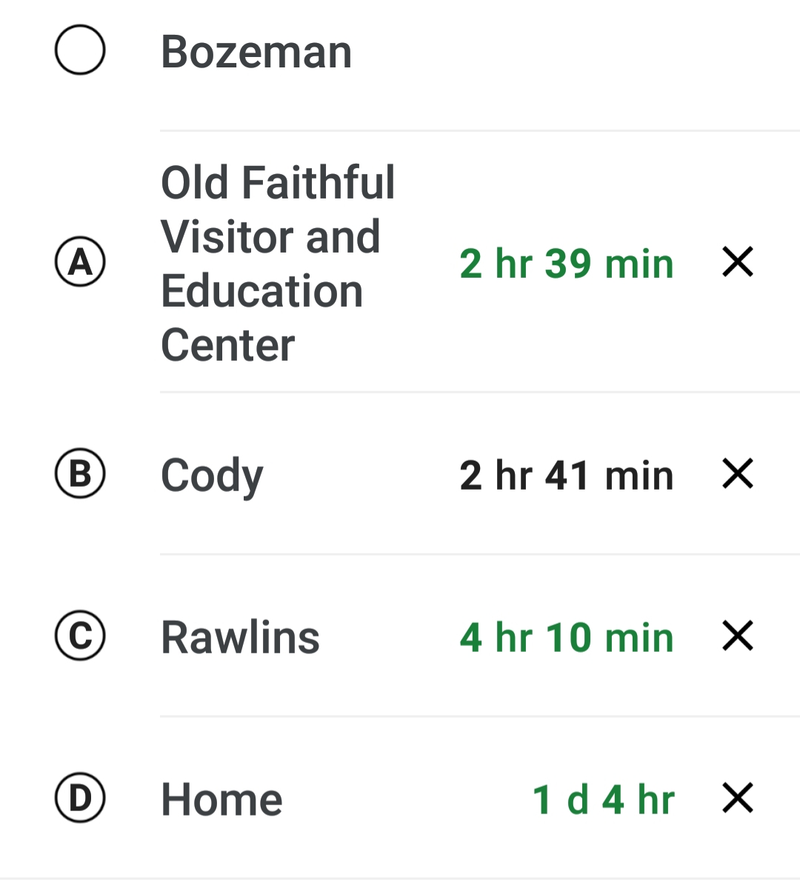The height and width of the screenshot is (880, 800).
Task: Select the Rawlins stop name
Action: (x=240, y=638)
